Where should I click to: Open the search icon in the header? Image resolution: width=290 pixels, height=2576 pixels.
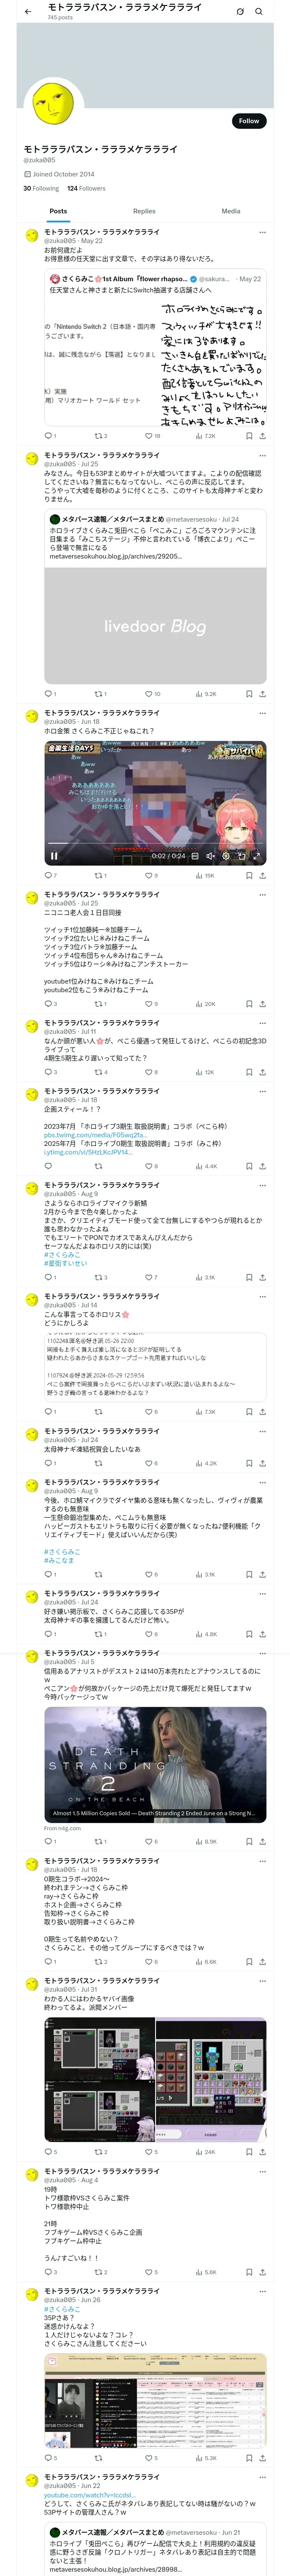click(x=259, y=12)
